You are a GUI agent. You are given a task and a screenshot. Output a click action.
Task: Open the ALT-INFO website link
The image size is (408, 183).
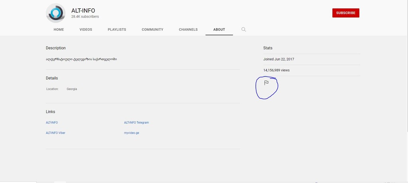tap(52, 123)
